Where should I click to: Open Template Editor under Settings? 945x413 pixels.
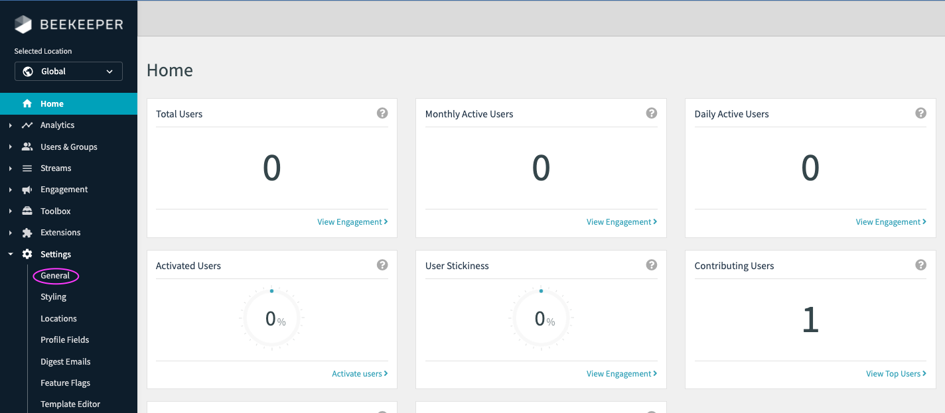pyautogui.click(x=70, y=404)
